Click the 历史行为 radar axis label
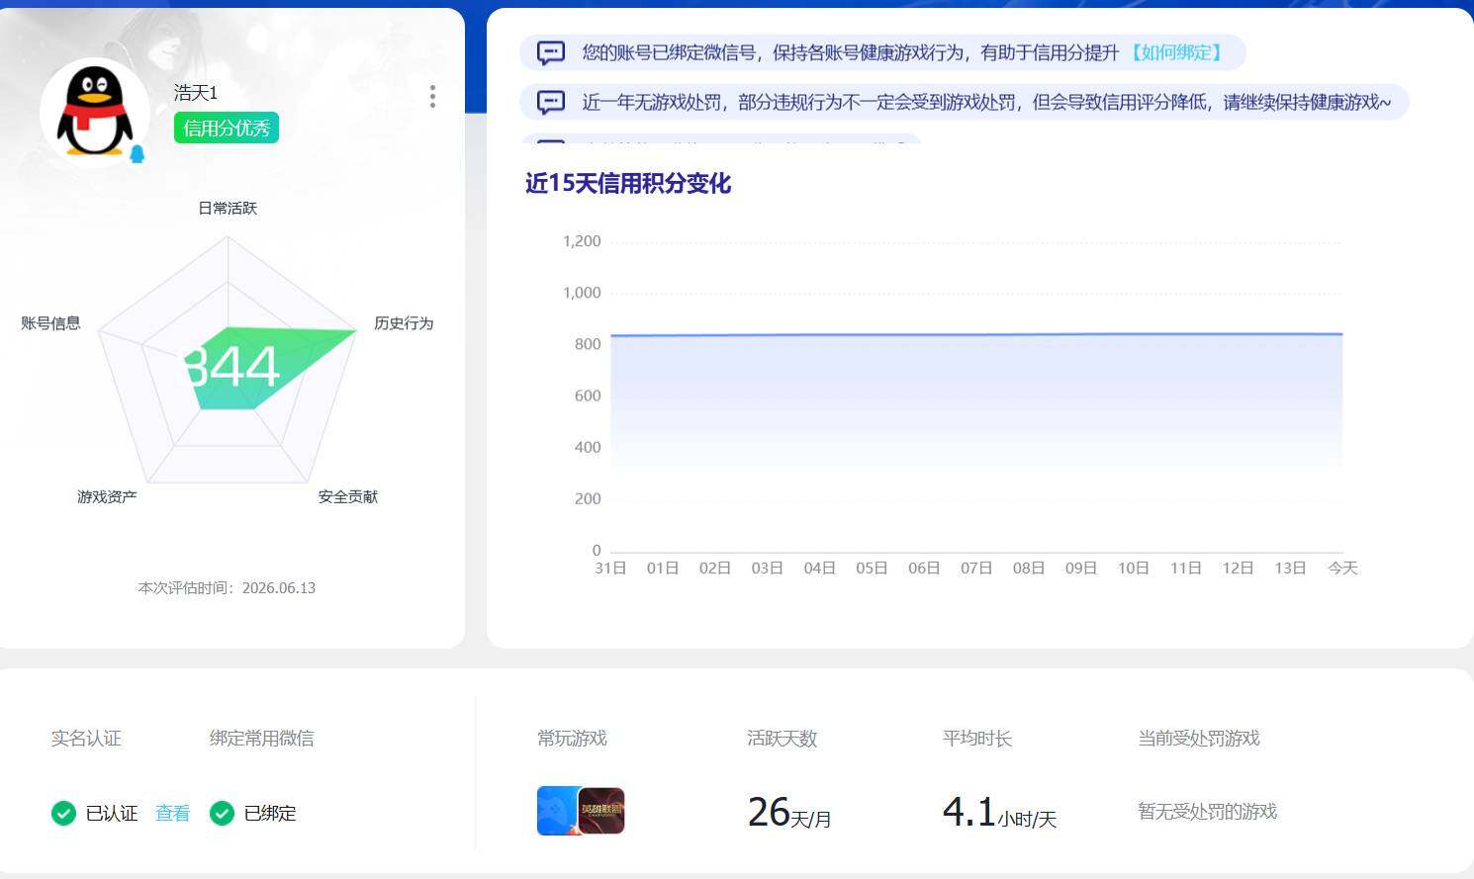The image size is (1474, 879). (404, 323)
